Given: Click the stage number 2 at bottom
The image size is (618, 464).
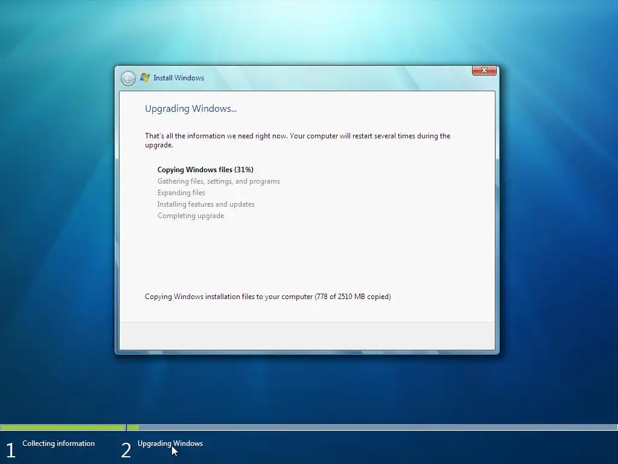Looking at the screenshot, I should pyautogui.click(x=126, y=450).
